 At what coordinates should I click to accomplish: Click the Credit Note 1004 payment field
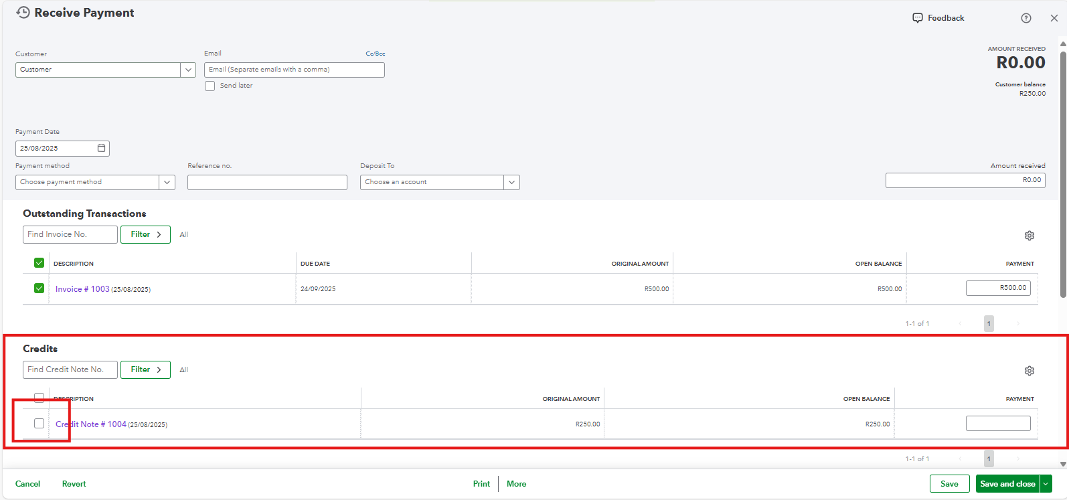(x=998, y=423)
